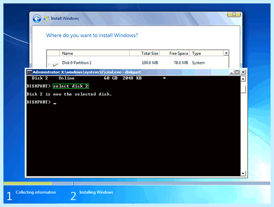Maximize the Administrator cmd.exe window
The image size is (274, 207).
pyautogui.click(x=237, y=72)
